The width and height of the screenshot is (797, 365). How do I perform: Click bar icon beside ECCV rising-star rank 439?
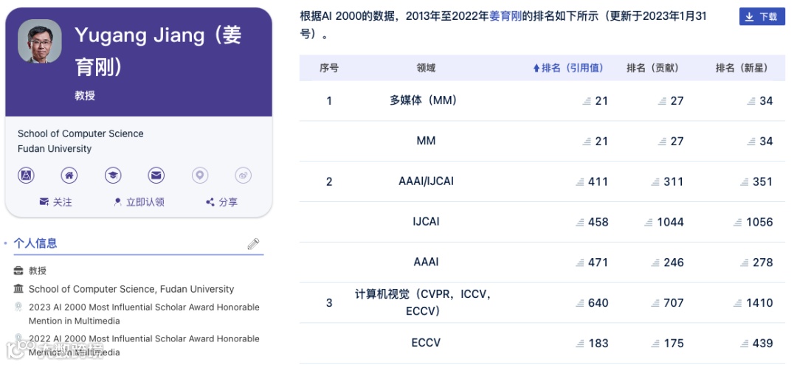745,344
